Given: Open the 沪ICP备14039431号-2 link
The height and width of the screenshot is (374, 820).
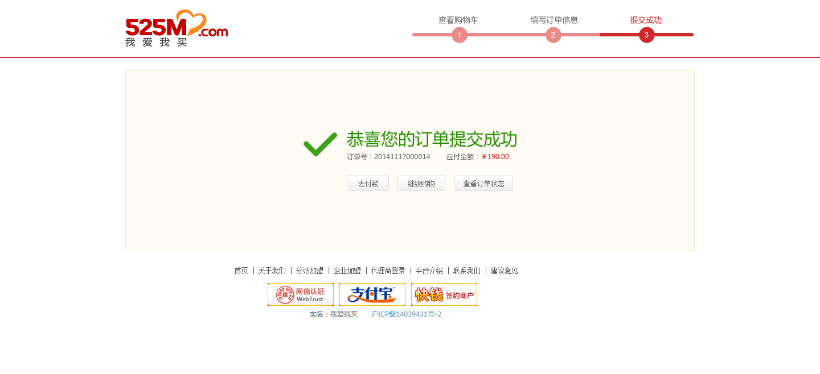Looking at the screenshot, I should tap(406, 314).
